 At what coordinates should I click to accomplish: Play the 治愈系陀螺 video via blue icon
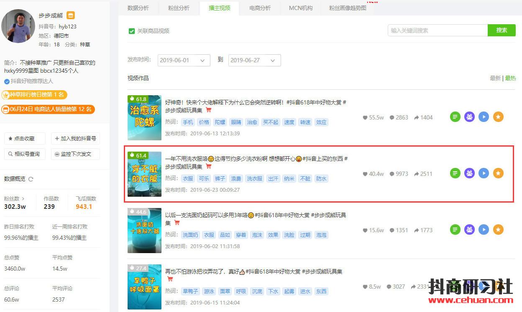point(484,117)
